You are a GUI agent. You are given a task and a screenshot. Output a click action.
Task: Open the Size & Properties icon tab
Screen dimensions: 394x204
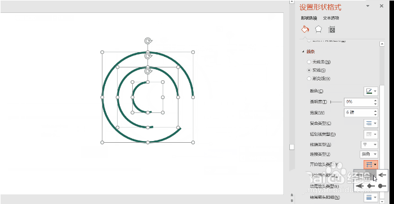pos(332,30)
